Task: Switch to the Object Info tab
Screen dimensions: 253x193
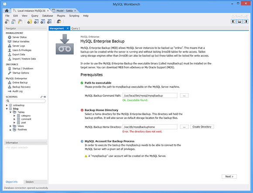Action: pos(12,182)
